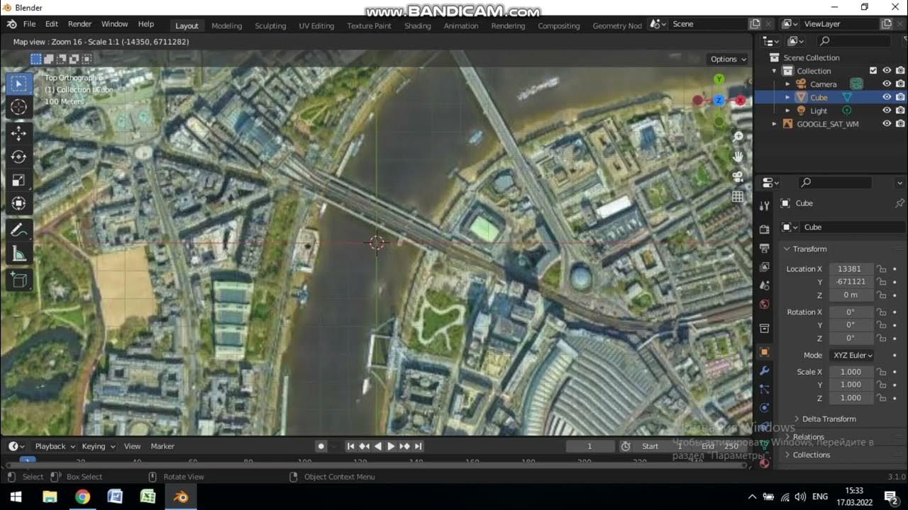Open Tool properties tab
This screenshot has width=908, height=510.
coord(764,205)
